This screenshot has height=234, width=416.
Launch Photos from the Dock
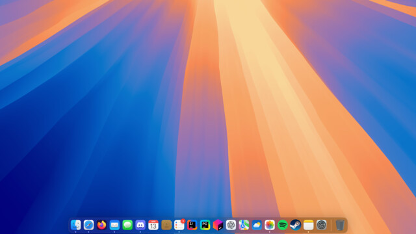pyautogui.click(x=270, y=225)
